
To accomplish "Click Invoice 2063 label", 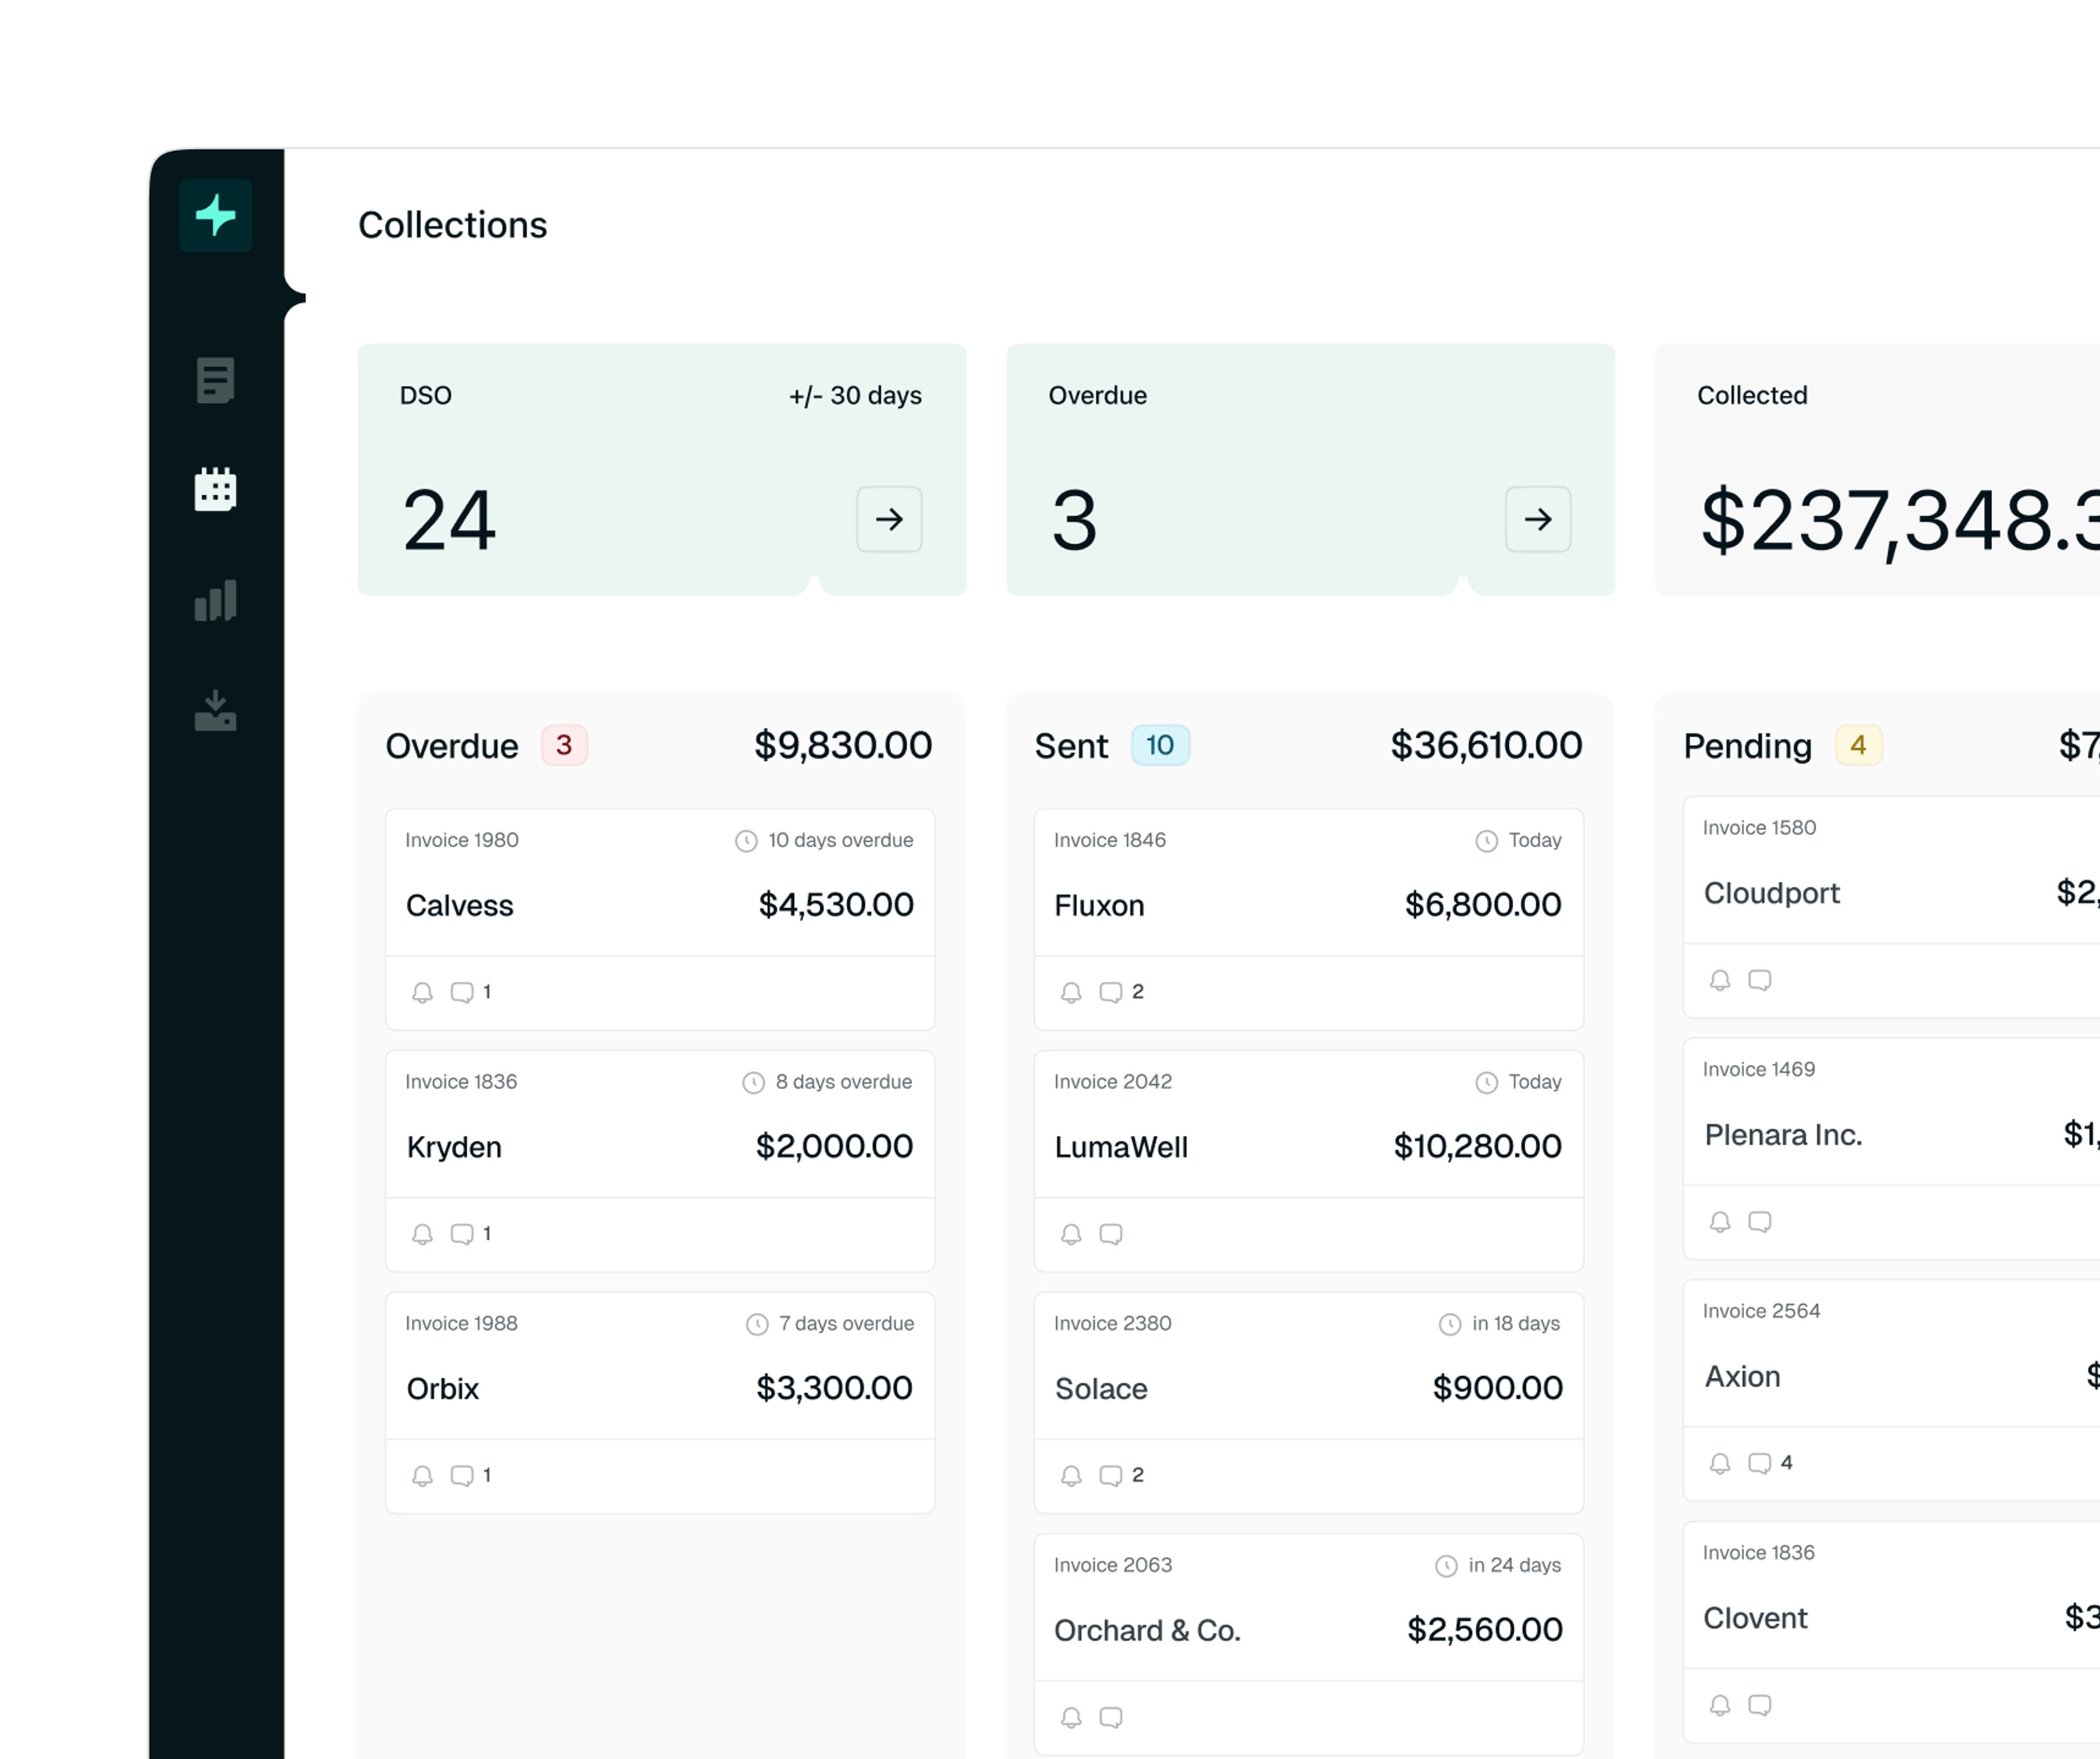I will coord(1112,1565).
